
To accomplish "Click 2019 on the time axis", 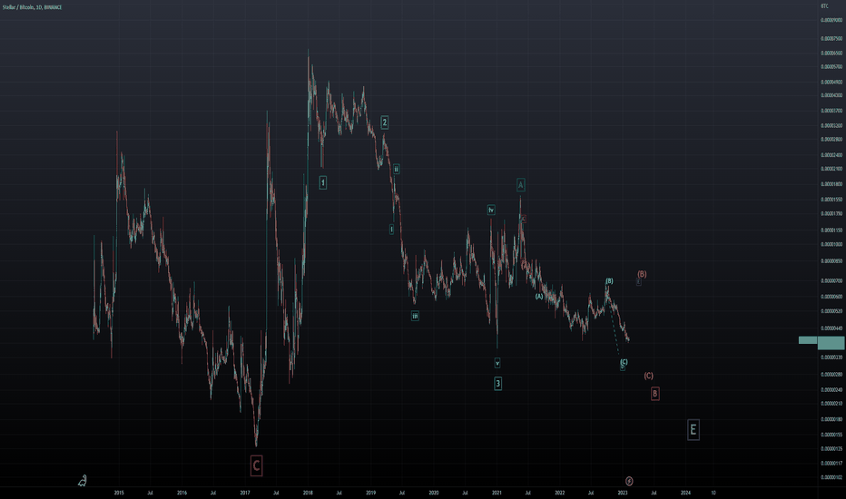I will (x=370, y=493).
